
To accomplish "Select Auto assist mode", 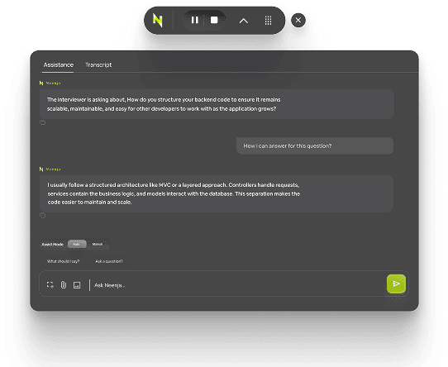I will pos(77,244).
